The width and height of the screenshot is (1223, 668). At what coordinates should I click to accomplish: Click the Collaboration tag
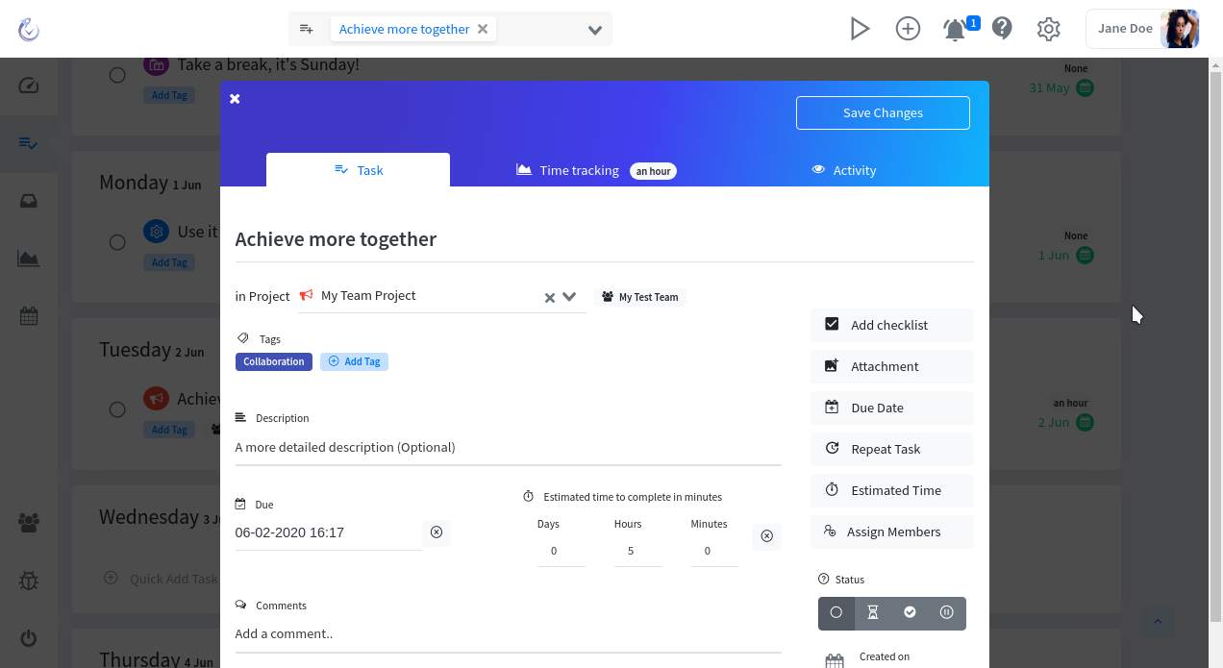273,361
